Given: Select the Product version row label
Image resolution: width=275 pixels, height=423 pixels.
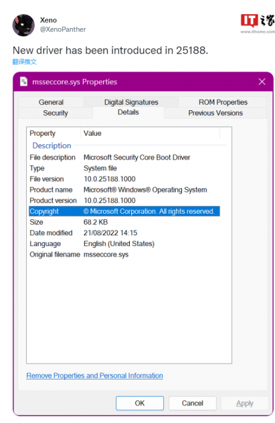Looking at the screenshot, I should 54,200.
